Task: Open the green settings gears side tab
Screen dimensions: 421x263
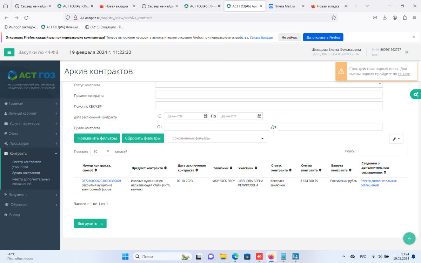Action: tap(416, 94)
